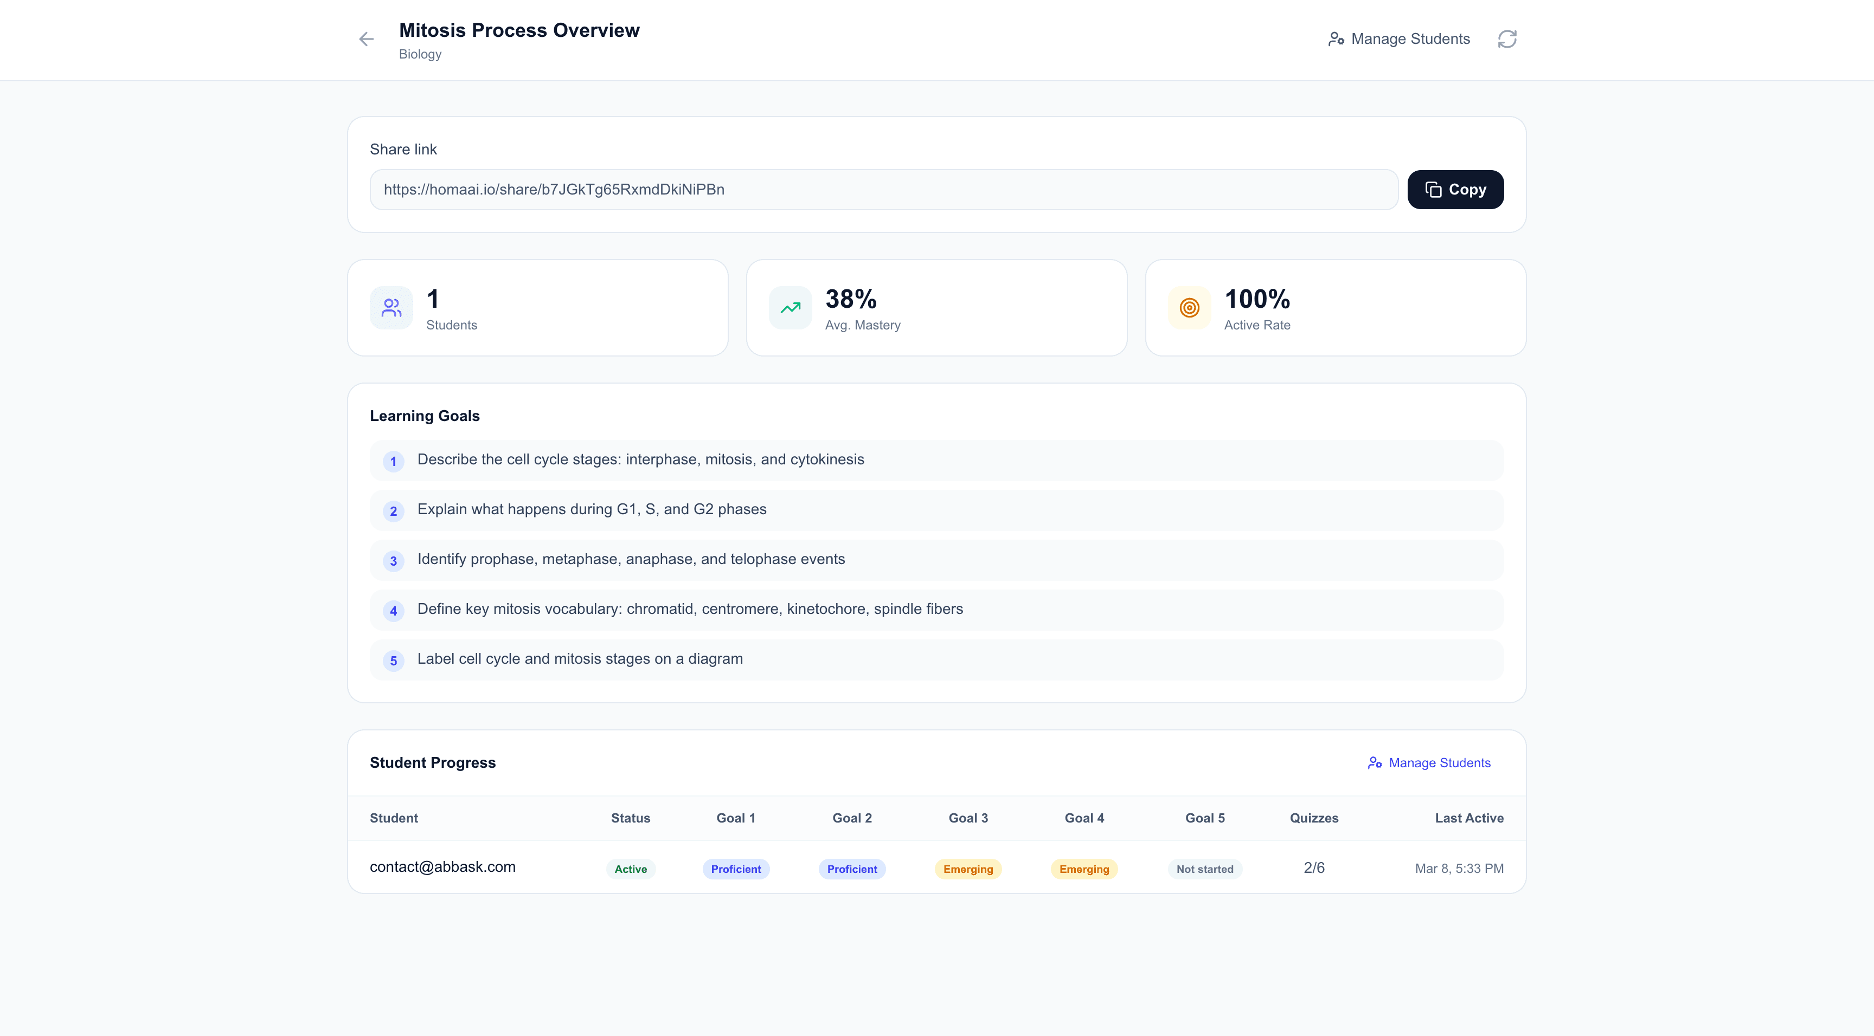This screenshot has height=1036, width=1874.
Task: Click the Last Active column header
Action: 1469,818
